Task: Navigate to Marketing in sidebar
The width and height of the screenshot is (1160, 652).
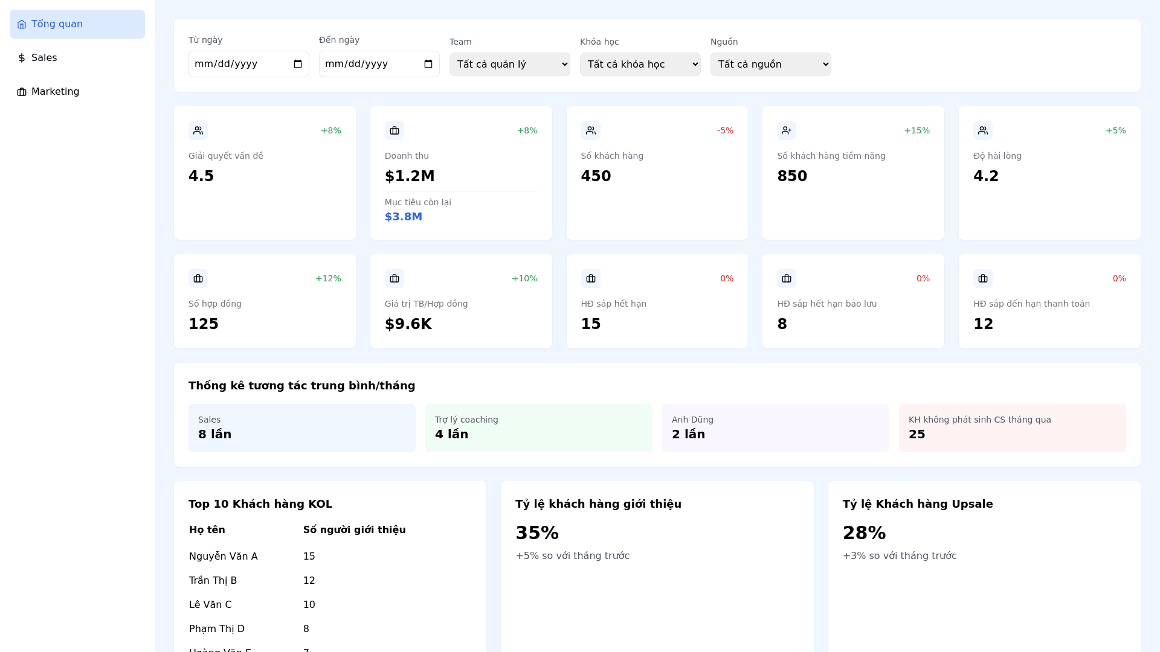Action: [x=77, y=92]
